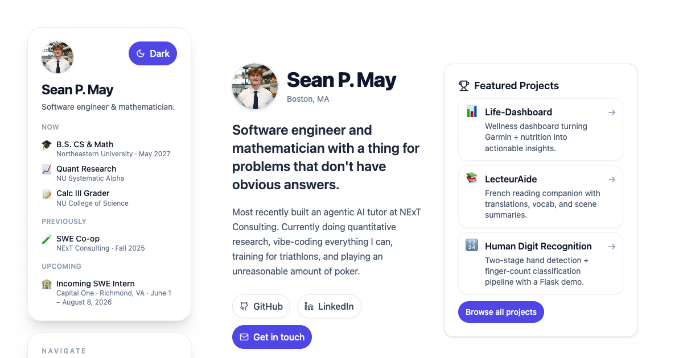Open Human Digit Recognition via its arrow
The image size is (683, 358).
tap(612, 247)
